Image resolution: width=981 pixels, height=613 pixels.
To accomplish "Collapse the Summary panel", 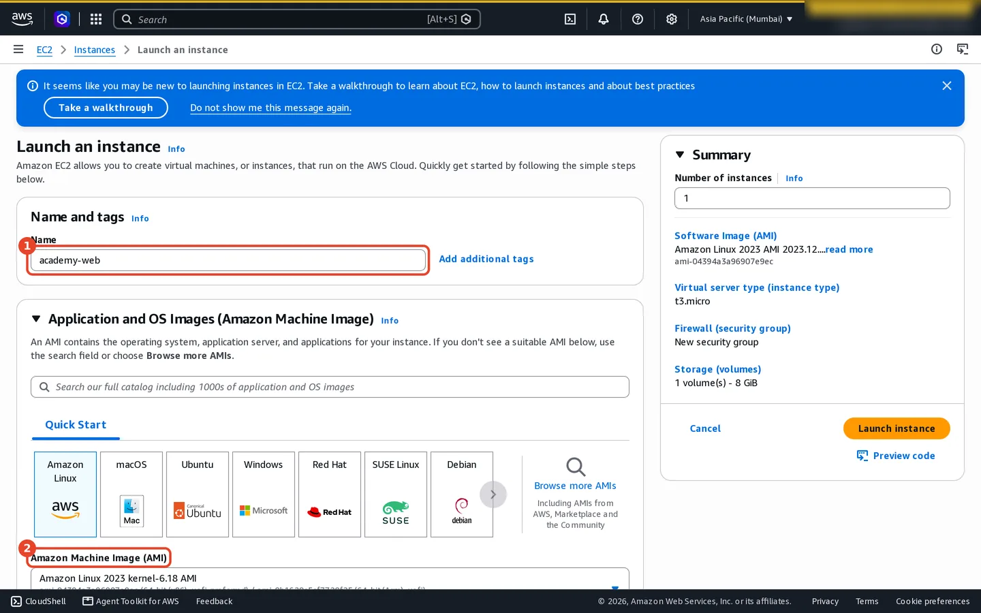I will pyautogui.click(x=680, y=155).
